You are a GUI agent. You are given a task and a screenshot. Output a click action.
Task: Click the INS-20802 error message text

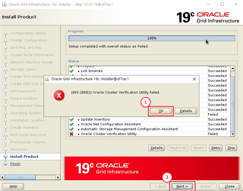(116, 93)
